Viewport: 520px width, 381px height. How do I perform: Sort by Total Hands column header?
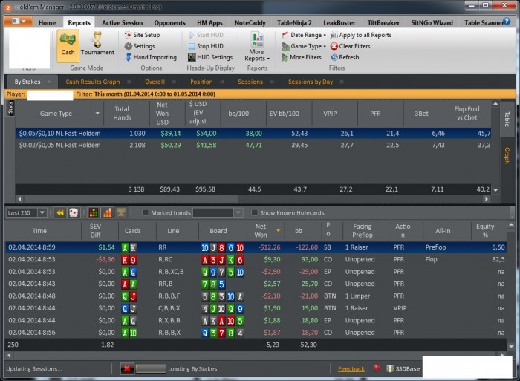tap(122, 114)
